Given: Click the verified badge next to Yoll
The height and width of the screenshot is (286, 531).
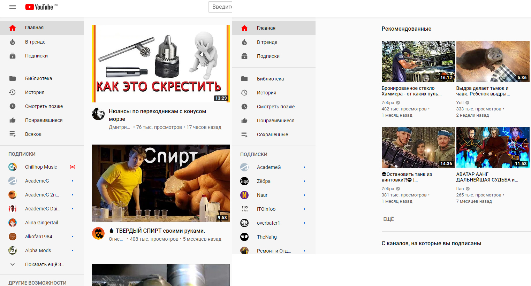Looking at the screenshot, I should (468, 103).
